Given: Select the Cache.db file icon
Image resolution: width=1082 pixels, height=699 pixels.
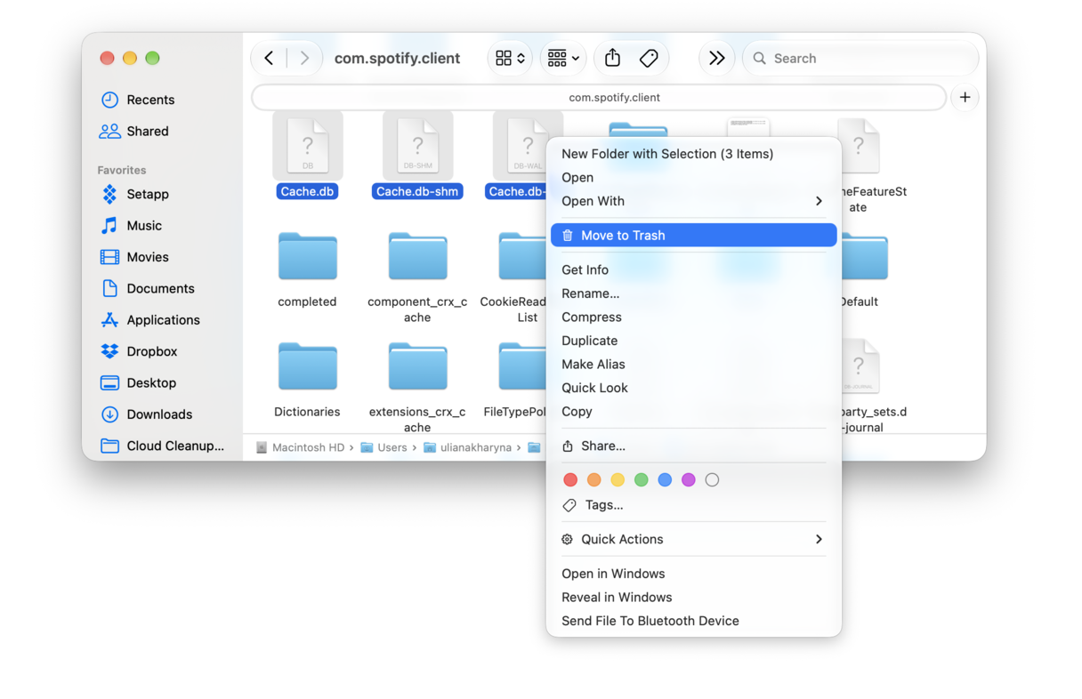Looking at the screenshot, I should point(308,146).
